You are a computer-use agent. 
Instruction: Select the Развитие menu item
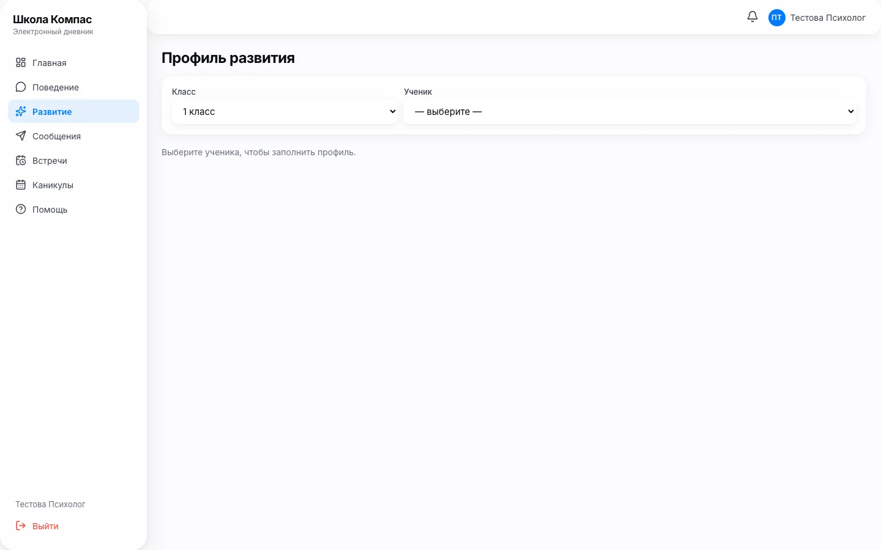tap(73, 111)
